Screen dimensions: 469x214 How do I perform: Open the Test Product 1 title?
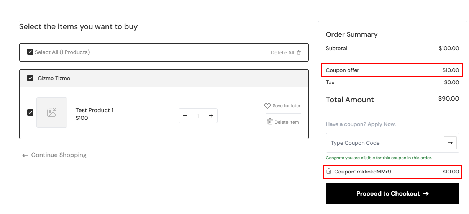(x=95, y=110)
